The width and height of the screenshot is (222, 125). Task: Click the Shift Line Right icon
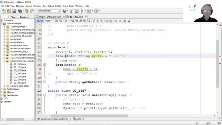(111, 21)
